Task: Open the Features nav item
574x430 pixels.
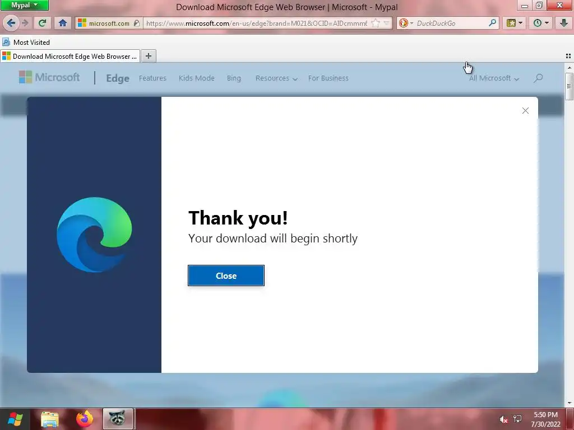Action: coord(152,78)
